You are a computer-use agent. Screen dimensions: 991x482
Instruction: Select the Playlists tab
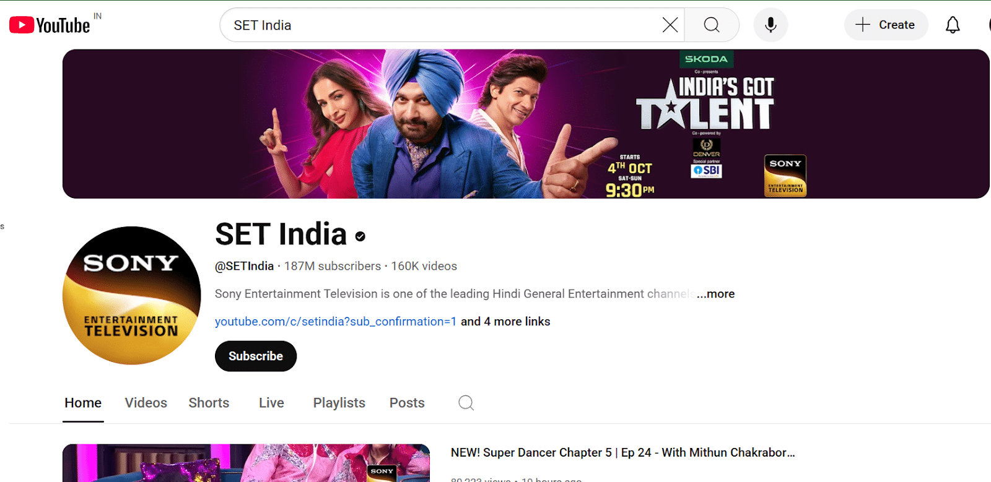point(339,403)
